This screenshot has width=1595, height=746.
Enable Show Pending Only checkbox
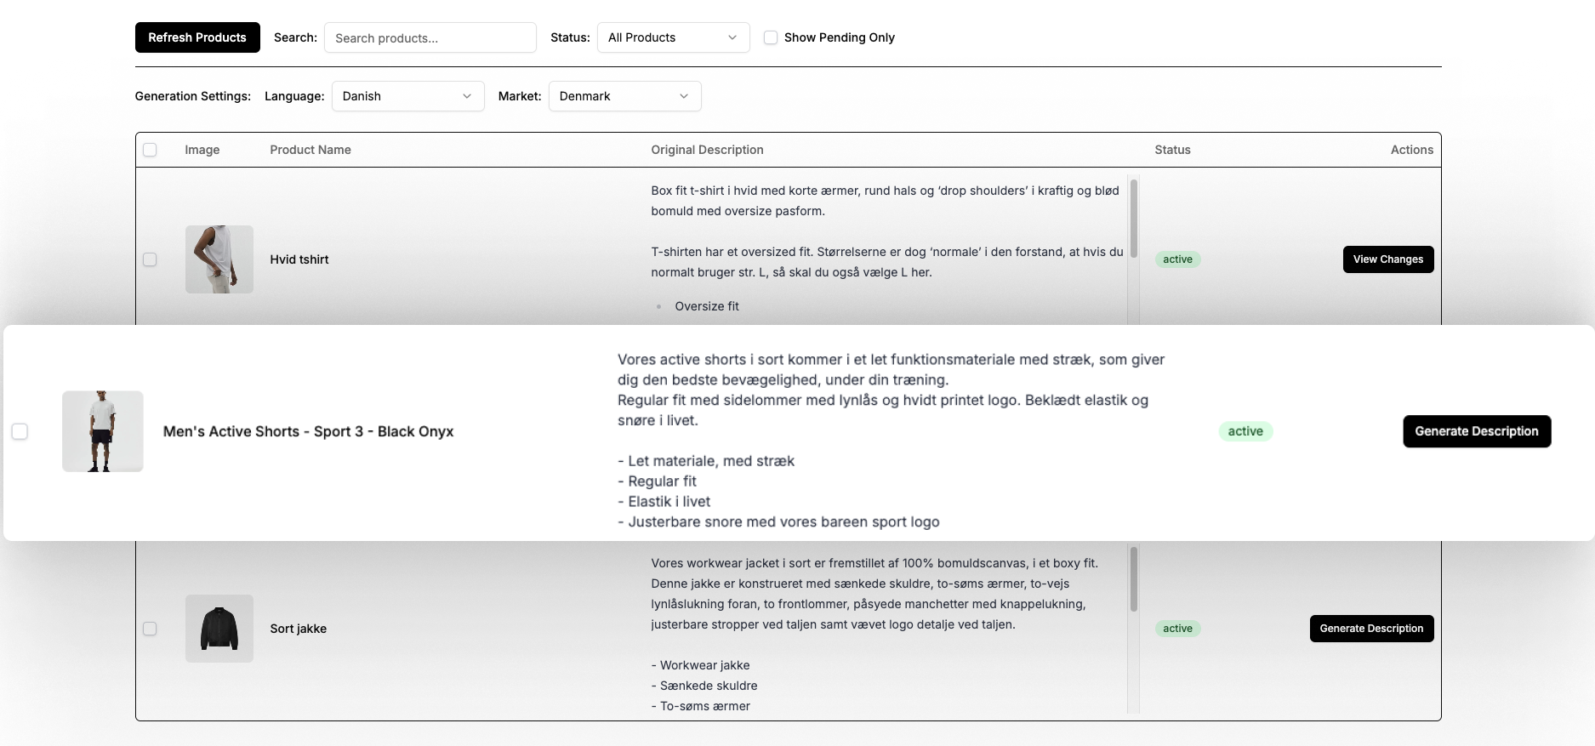(x=771, y=37)
